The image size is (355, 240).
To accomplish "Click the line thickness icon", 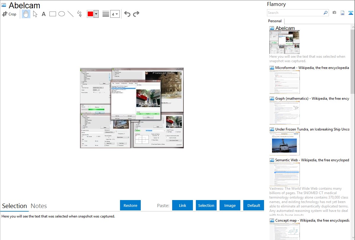I will click(x=106, y=14).
